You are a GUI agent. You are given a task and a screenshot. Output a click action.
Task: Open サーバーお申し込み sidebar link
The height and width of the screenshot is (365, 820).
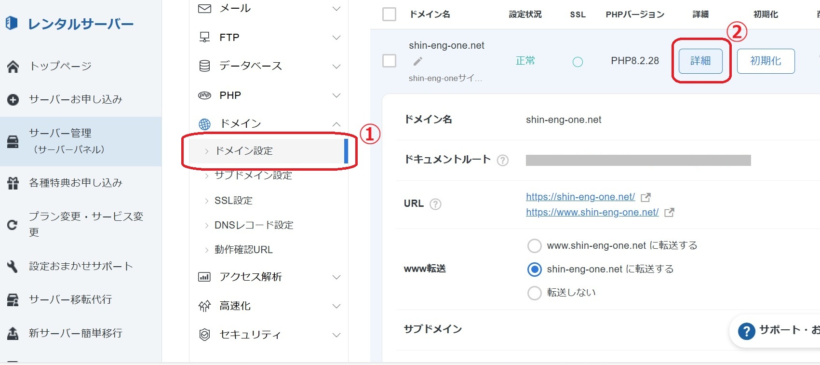(76, 99)
